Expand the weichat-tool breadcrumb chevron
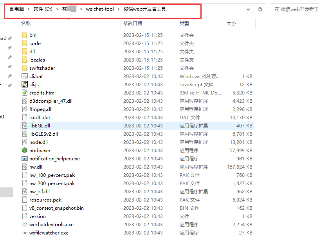319x238 pixels. click(119, 9)
